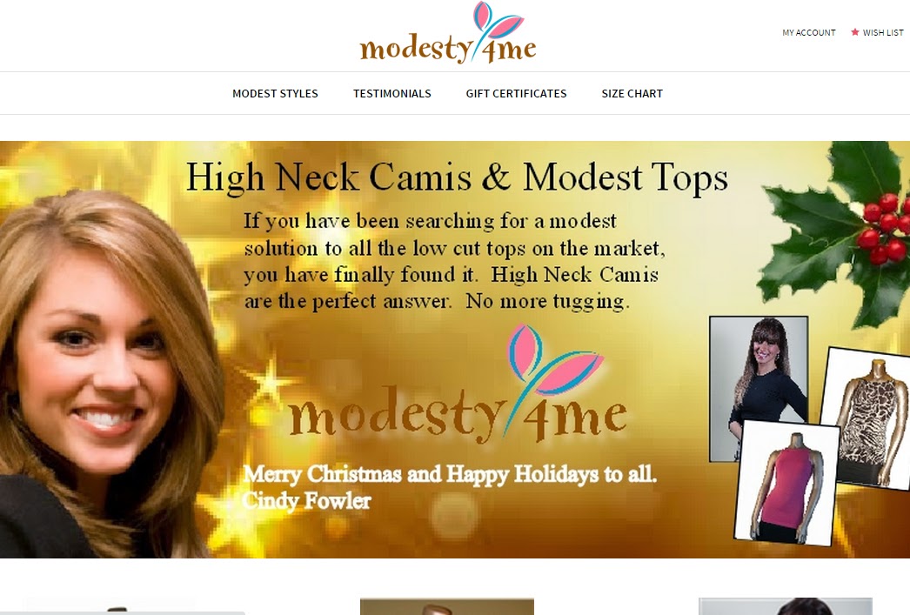Select Gift Certificates in the navigation

point(516,93)
